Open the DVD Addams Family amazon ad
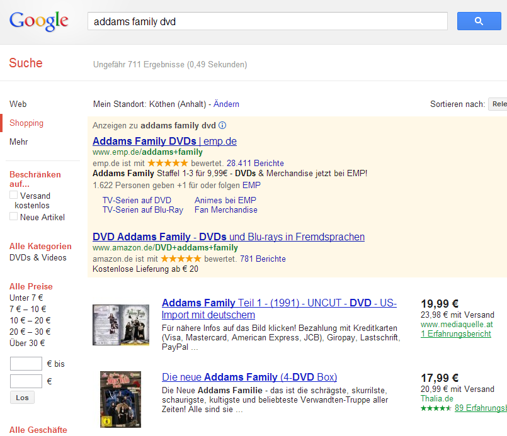This screenshot has width=507, height=436. pyautogui.click(x=229, y=237)
